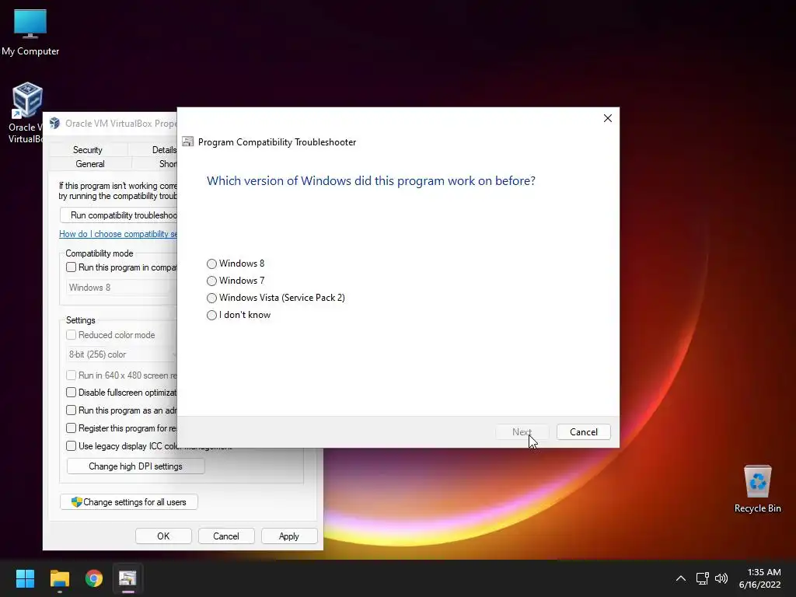796x597 pixels.
Task: Click Run compatibility troubleshooter button
Action: coord(118,215)
